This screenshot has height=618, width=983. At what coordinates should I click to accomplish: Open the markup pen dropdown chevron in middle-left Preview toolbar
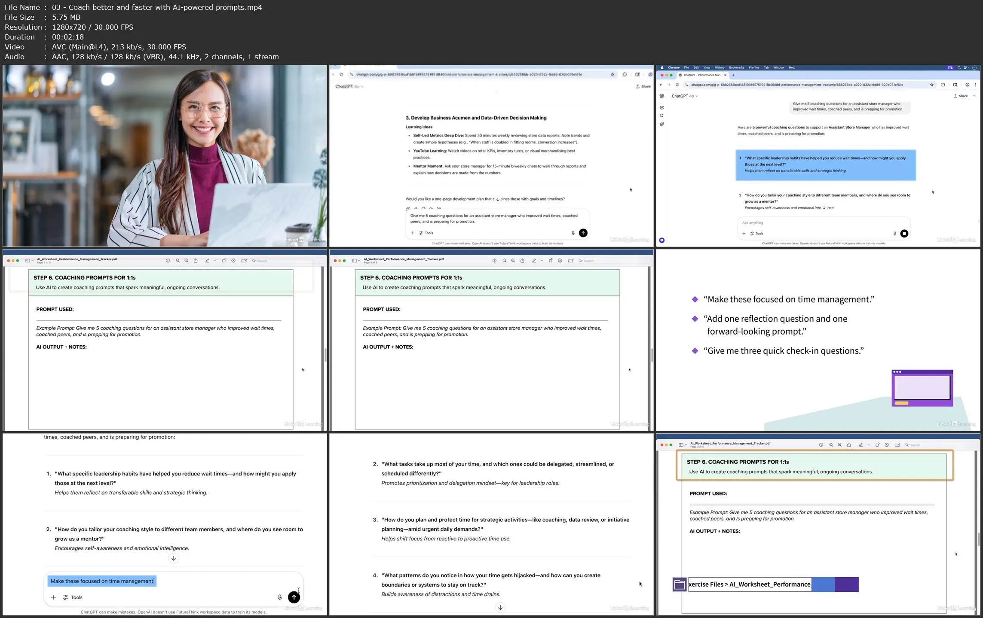tap(215, 261)
